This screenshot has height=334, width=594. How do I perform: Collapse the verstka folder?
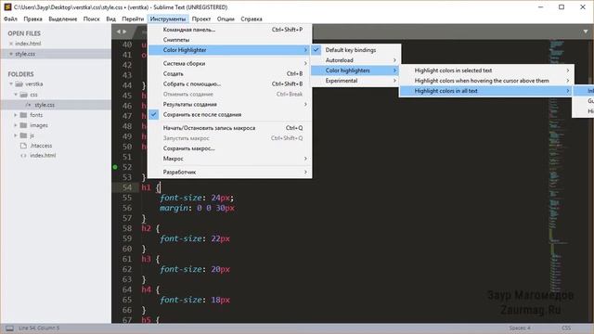click(11, 84)
